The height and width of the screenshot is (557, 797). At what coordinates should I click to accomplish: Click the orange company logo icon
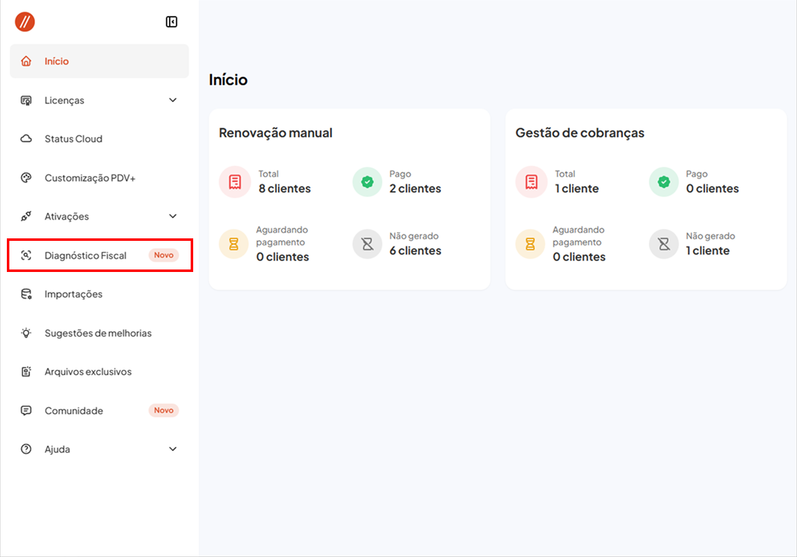click(25, 22)
